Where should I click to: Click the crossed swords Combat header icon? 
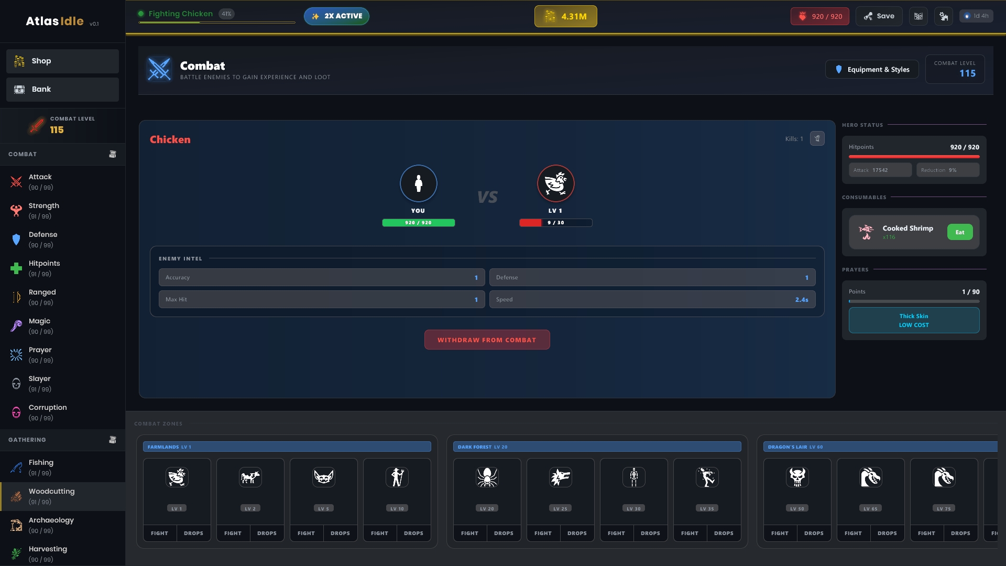(159, 69)
